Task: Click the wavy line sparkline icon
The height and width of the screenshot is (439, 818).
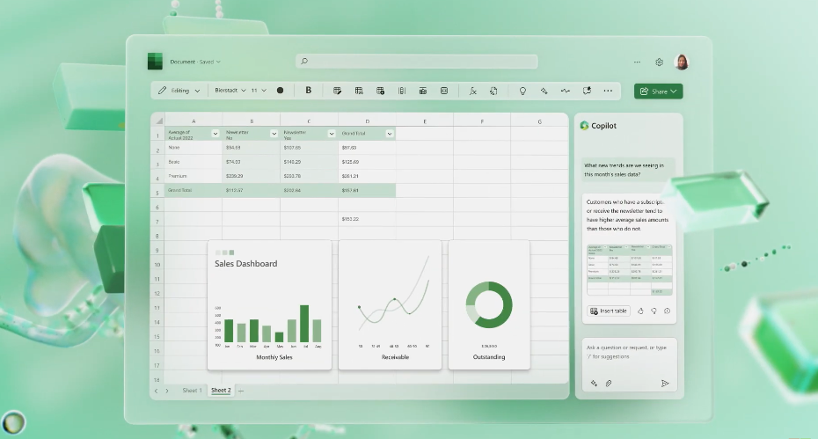Action: point(566,91)
